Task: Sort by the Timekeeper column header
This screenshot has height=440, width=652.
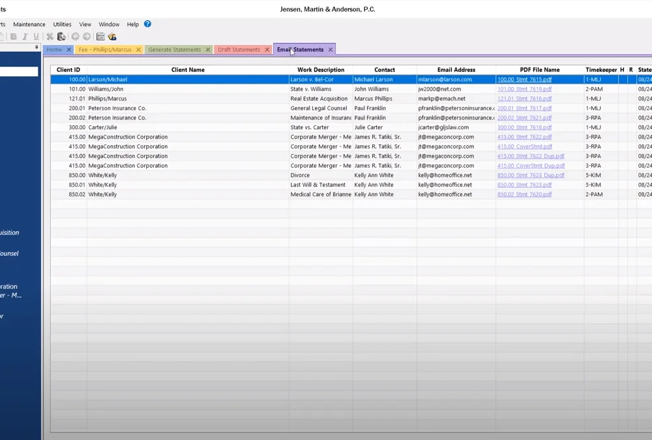Action: point(601,70)
